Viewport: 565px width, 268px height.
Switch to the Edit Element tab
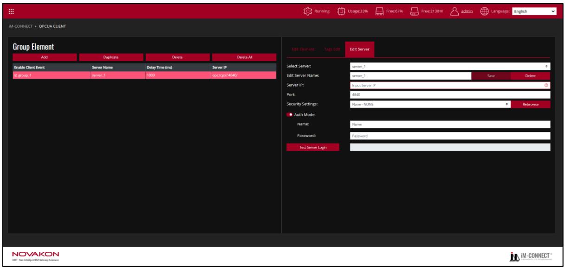pyautogui.click(x=303, y=50)
